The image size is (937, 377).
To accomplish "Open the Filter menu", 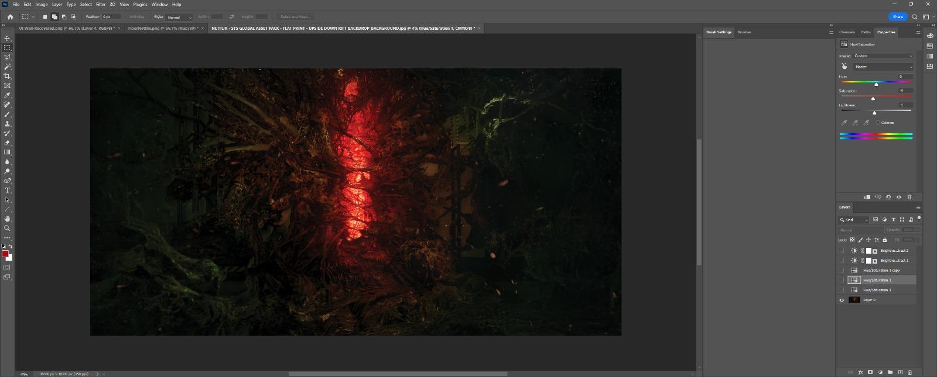I will pos(101,4).
